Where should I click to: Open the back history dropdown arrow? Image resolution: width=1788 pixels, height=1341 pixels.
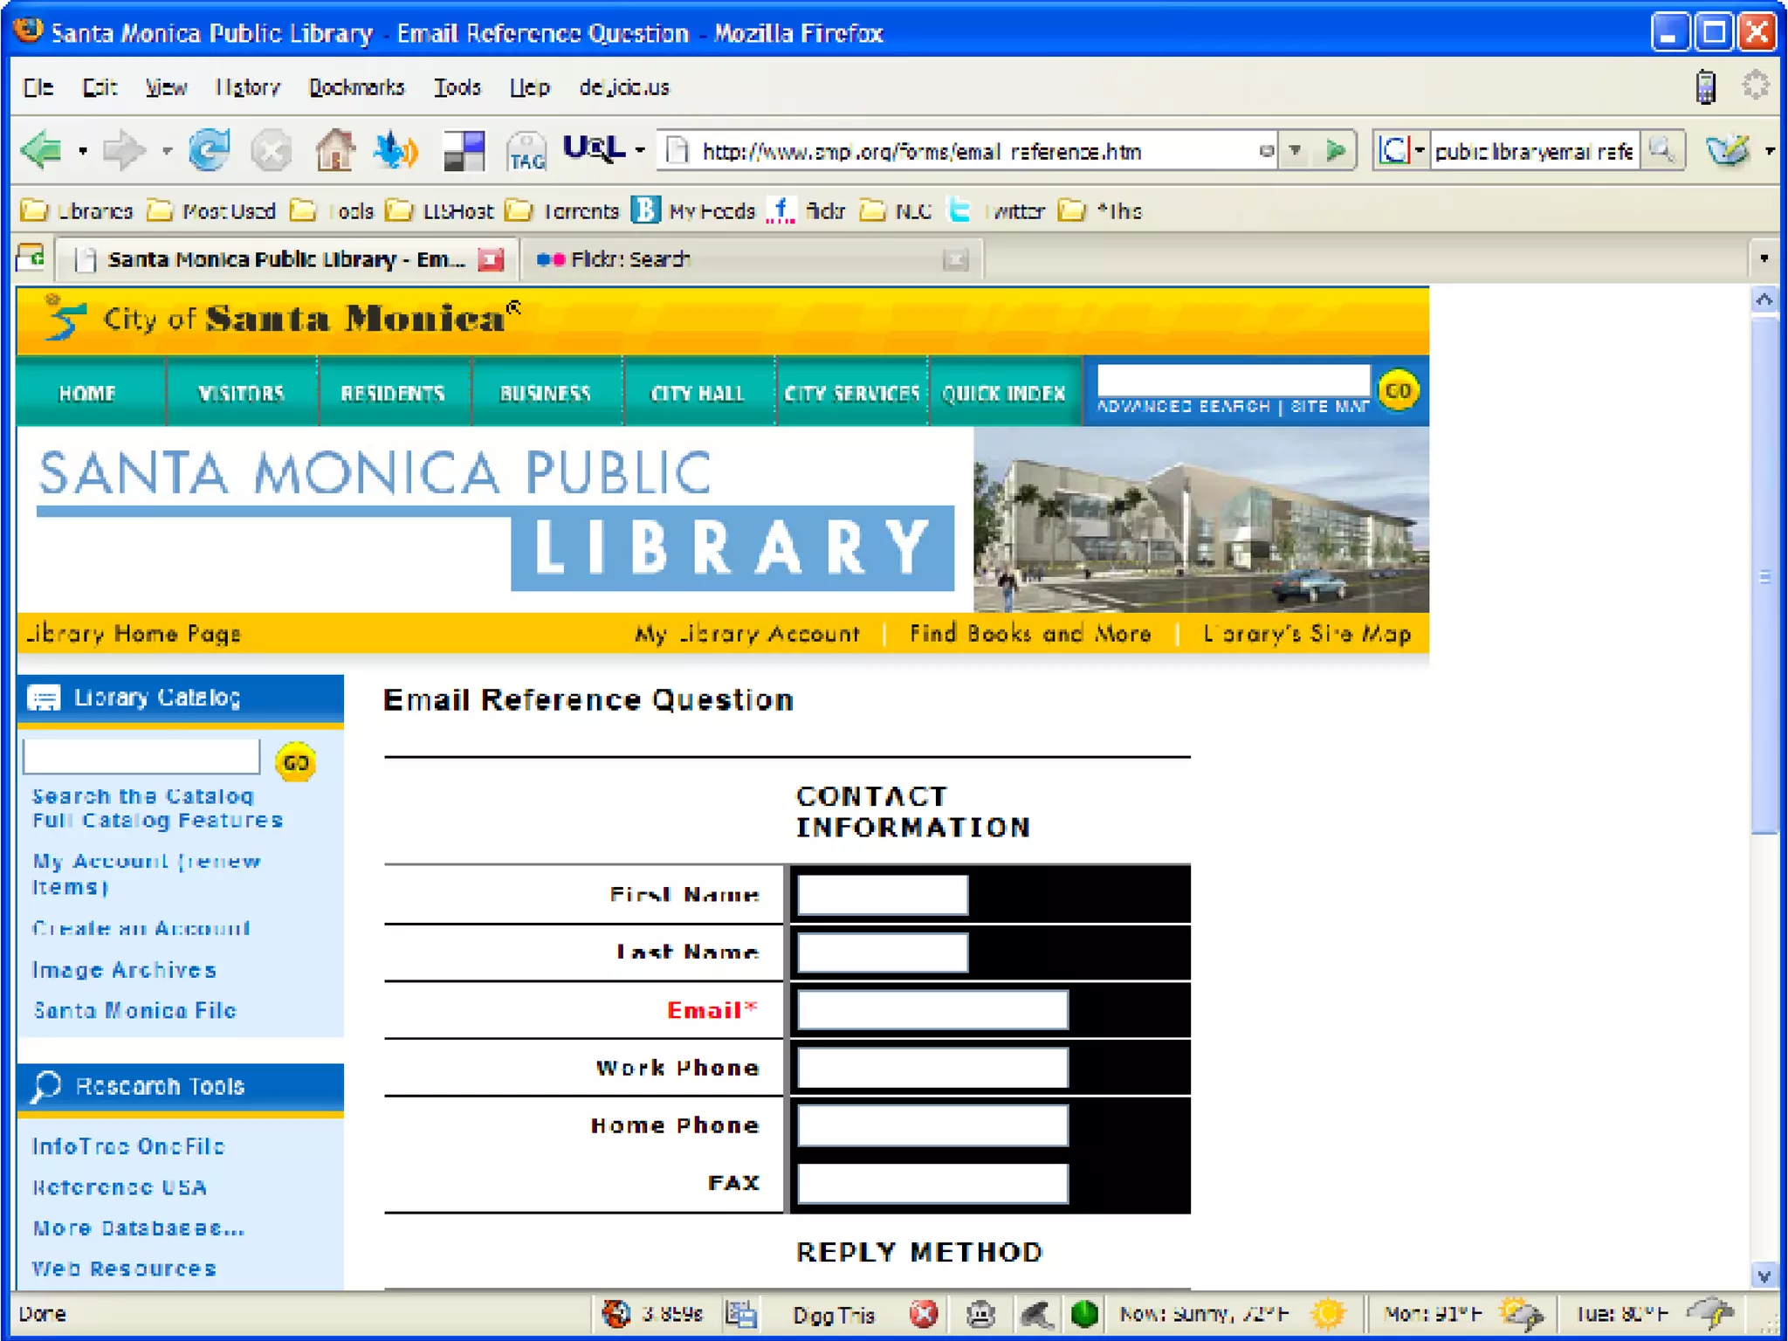(83, 151)
